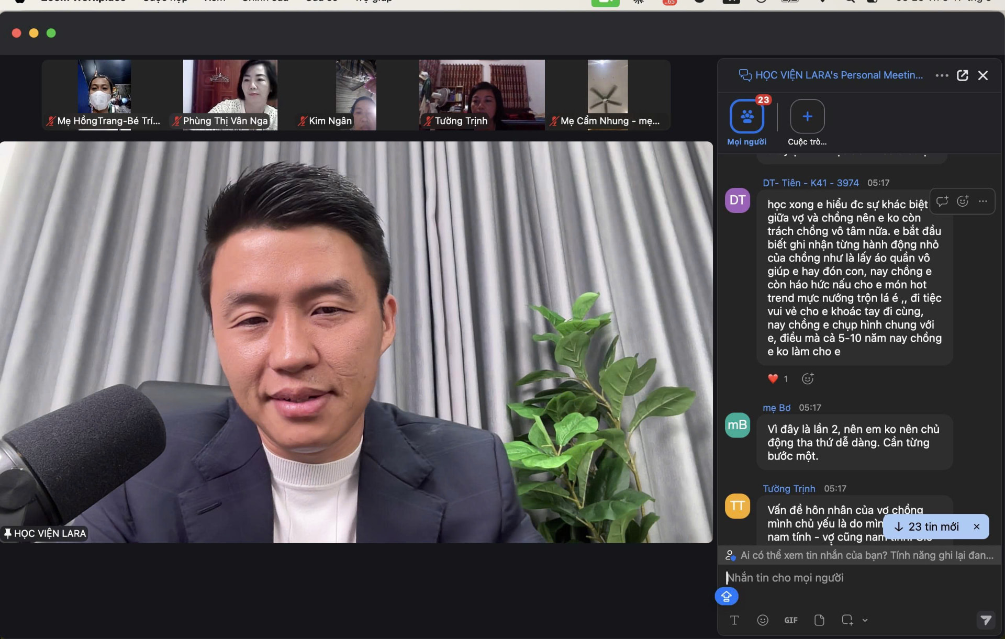
Task: Attach a file to chat message
Action: point(819,620)
